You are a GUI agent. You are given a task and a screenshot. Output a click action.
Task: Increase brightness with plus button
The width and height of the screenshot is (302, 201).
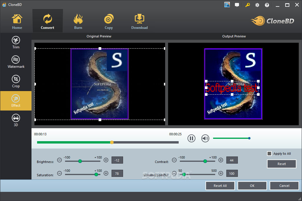pyautogui.click(x=106, y=160)
